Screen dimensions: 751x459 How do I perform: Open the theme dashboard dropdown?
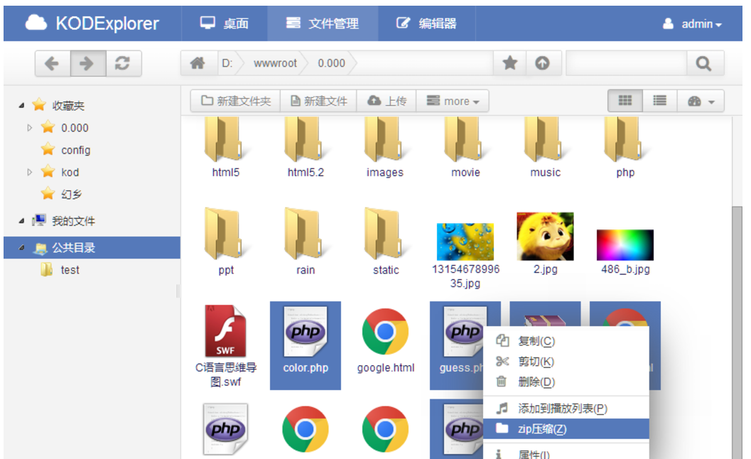(701, 101)
